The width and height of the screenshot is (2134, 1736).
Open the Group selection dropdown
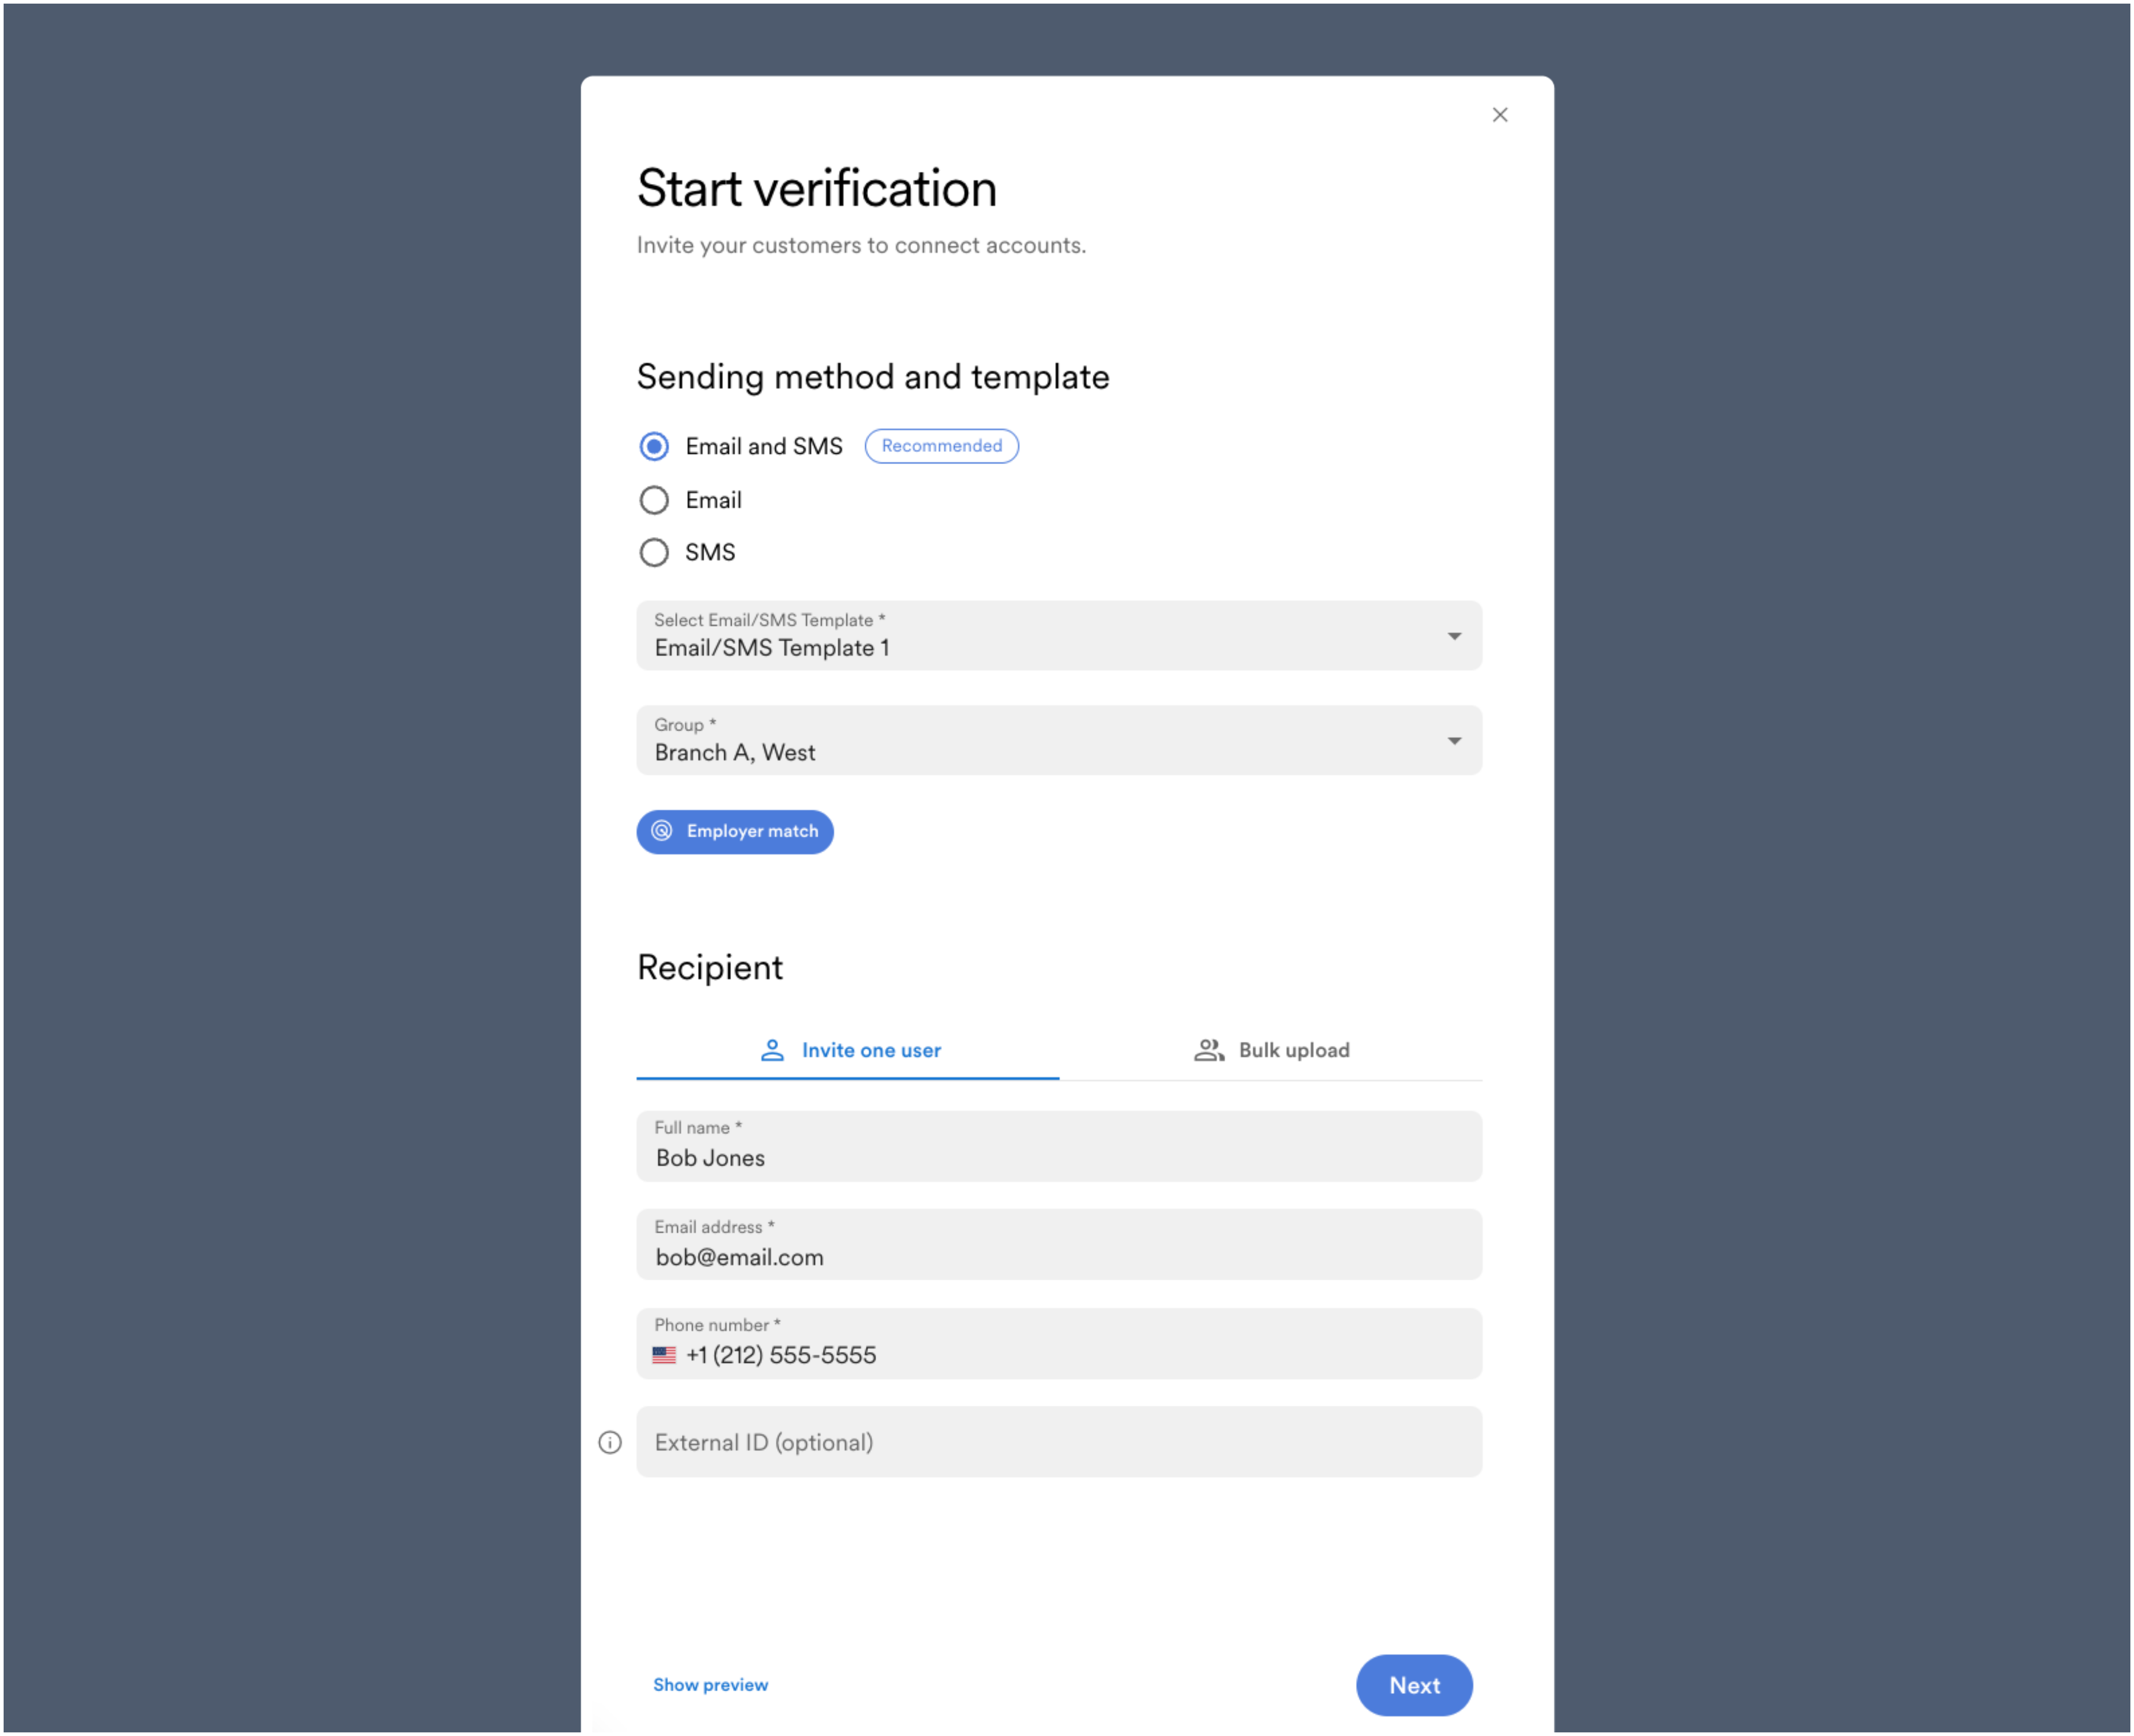(1058, 740)
